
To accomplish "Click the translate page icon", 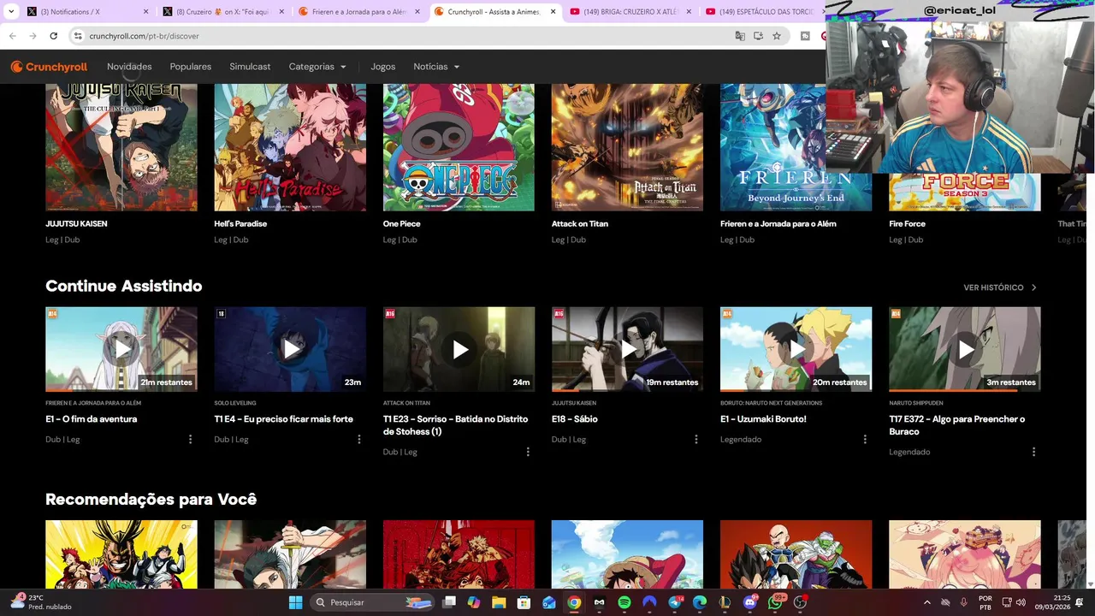I will [740, 36].
